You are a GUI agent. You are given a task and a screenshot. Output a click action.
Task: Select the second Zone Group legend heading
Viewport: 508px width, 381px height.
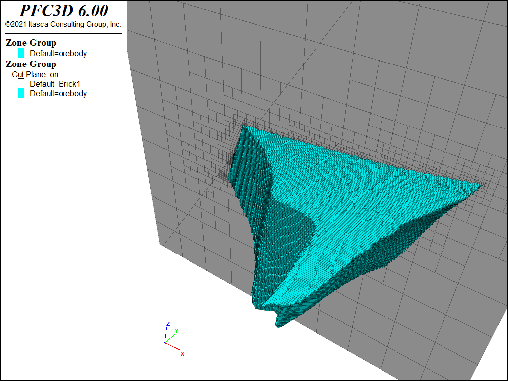31,64
